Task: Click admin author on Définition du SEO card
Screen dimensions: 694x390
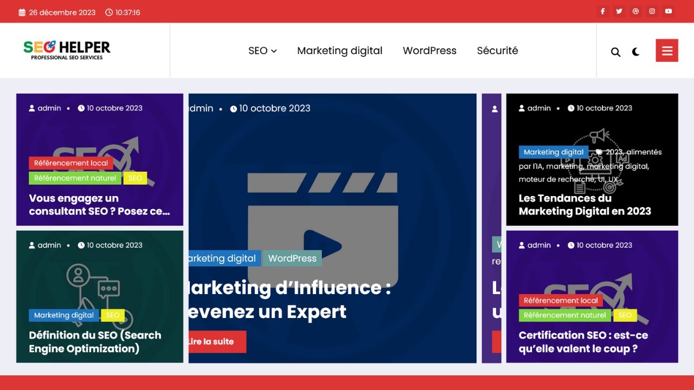Action: pyautogui.click(x=45, y=245)
